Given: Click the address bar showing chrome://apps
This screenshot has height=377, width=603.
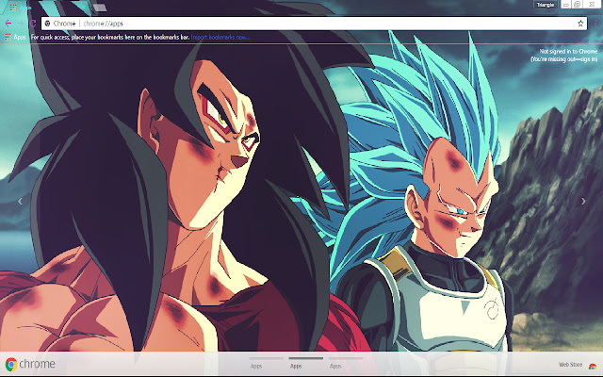Looking at the screenshot, I should tap(314, 24).
